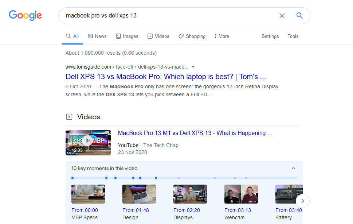Click the From 03:13 timestamp link
Screen dimensions: 353x224
238,210
